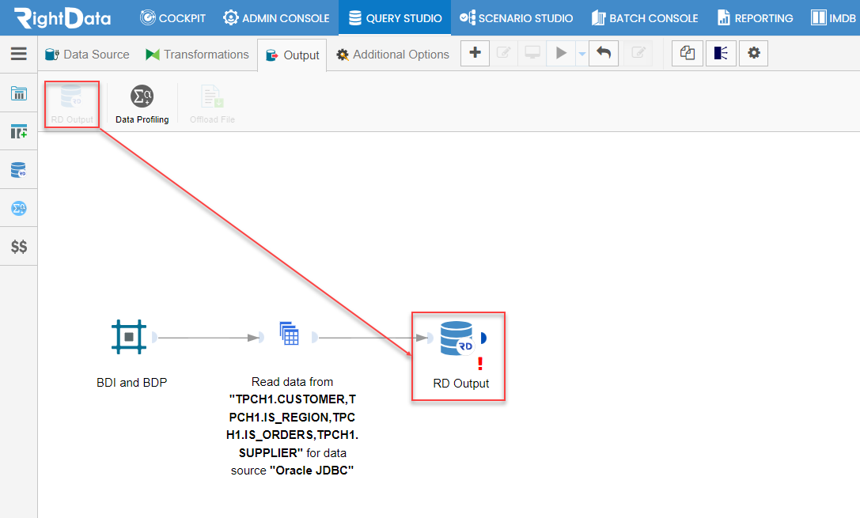Viewport: 860px width, 518px height.
Task: Click the sigma profiling icon in the sidebar
Action: 18,207
